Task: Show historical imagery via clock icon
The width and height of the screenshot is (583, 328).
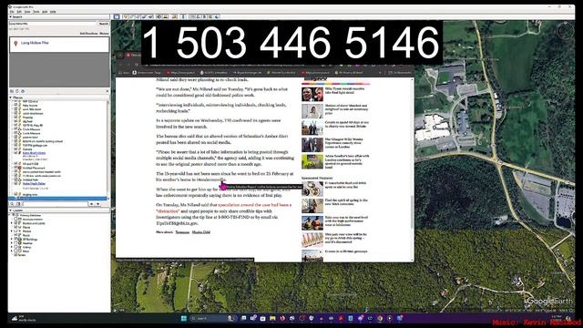Action: [x=159, y=16]
